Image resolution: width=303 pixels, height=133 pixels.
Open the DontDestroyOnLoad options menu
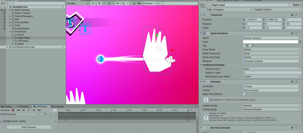click(63, 47)
